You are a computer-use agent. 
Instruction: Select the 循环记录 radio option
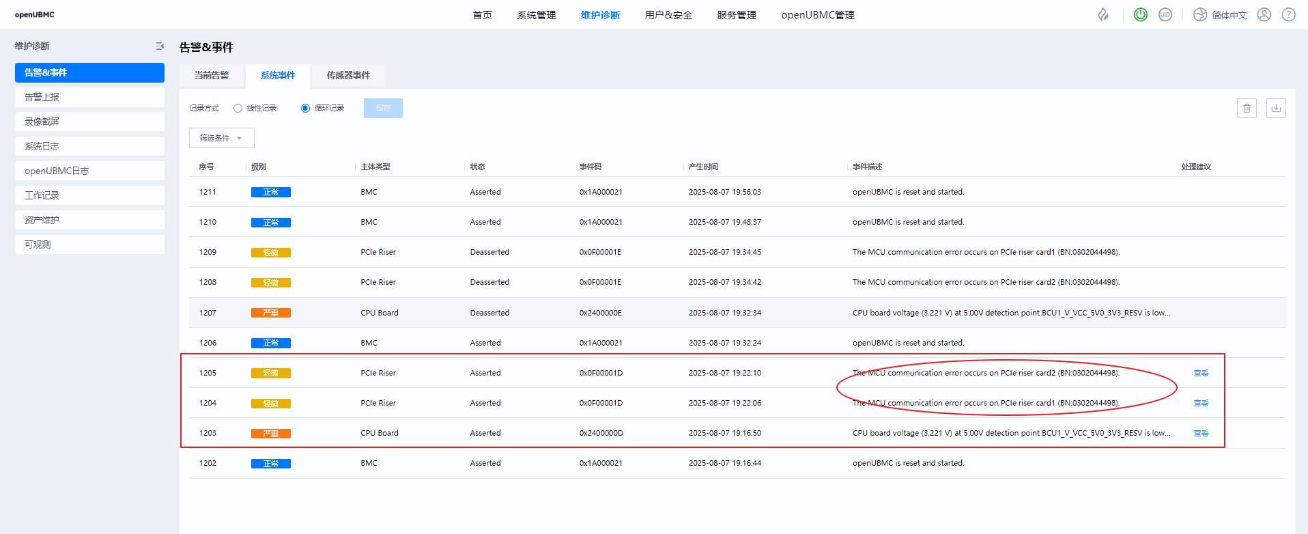coord(323,108)
